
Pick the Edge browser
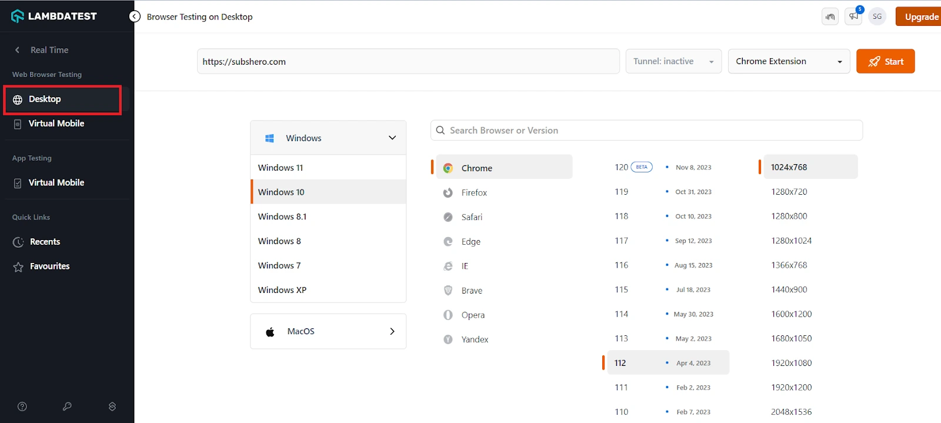coord(470,242)
